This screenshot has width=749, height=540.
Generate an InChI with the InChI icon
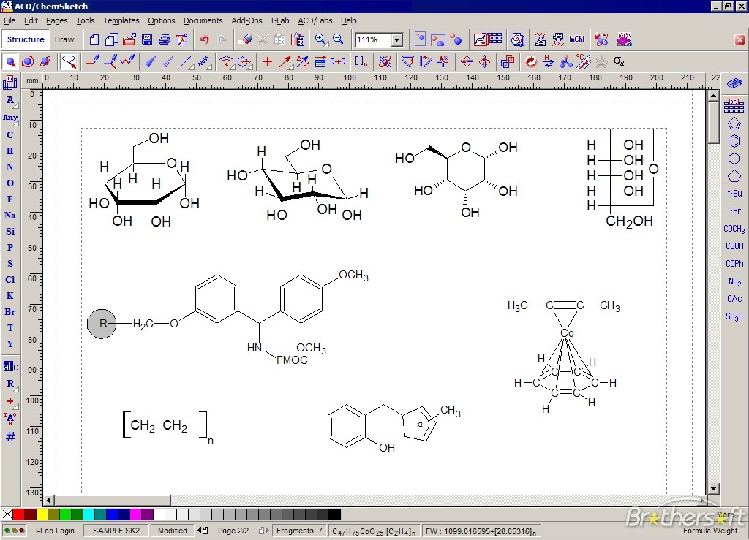[x=576, y=39]
